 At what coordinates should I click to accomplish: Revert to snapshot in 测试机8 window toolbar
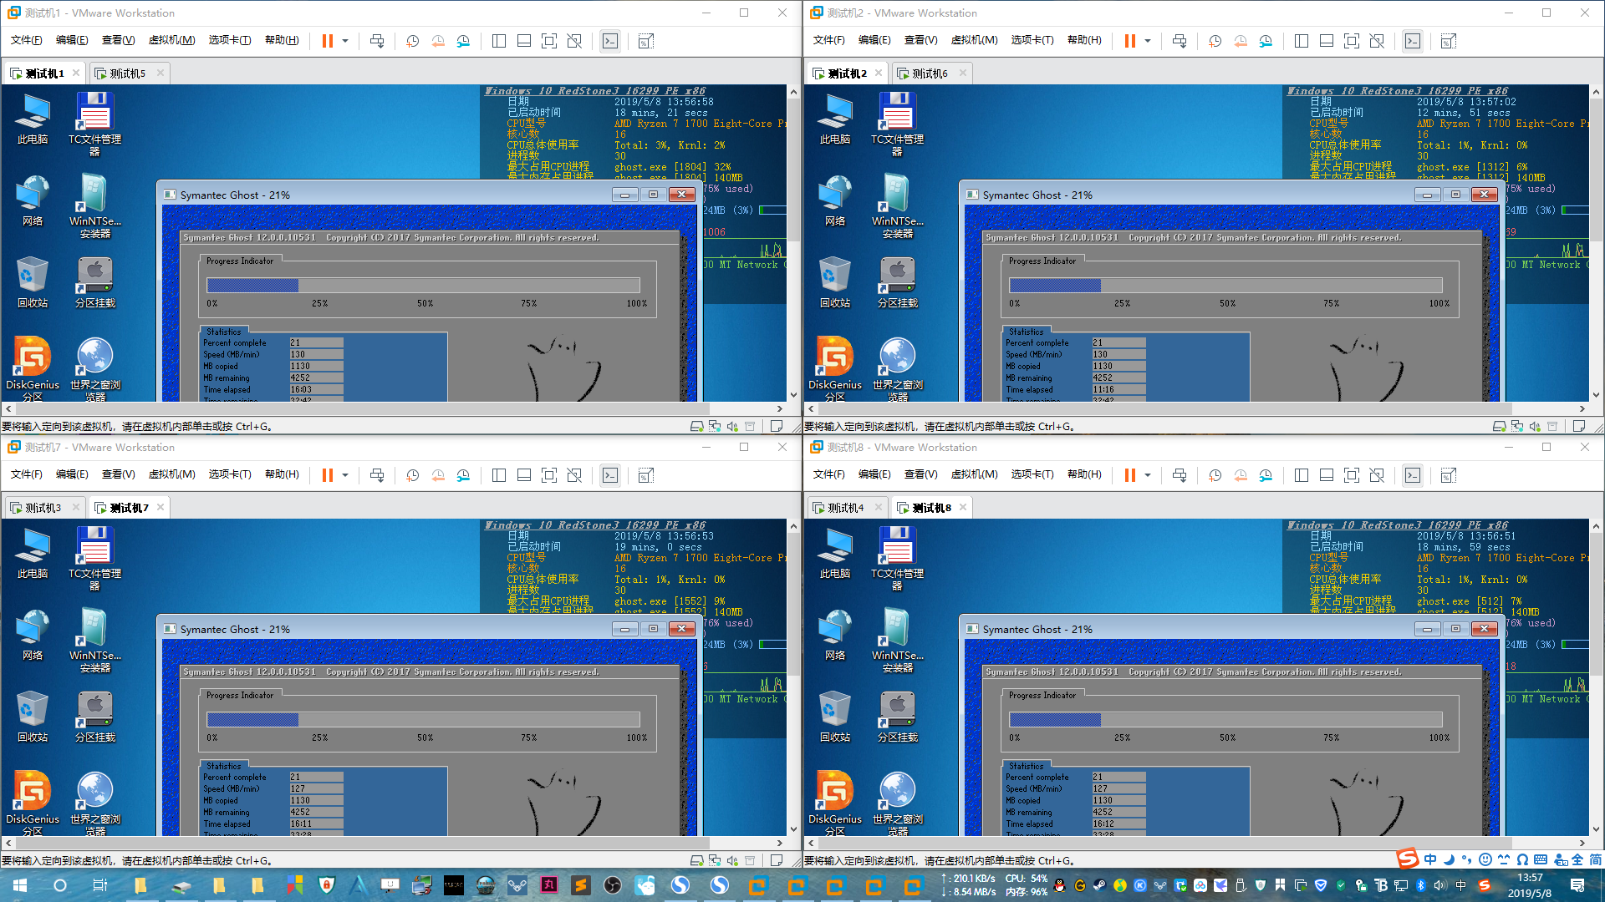[1241, 475]
